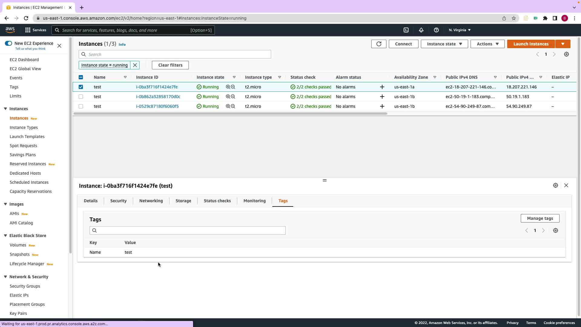Refresh the instances list

click(379, 44)
